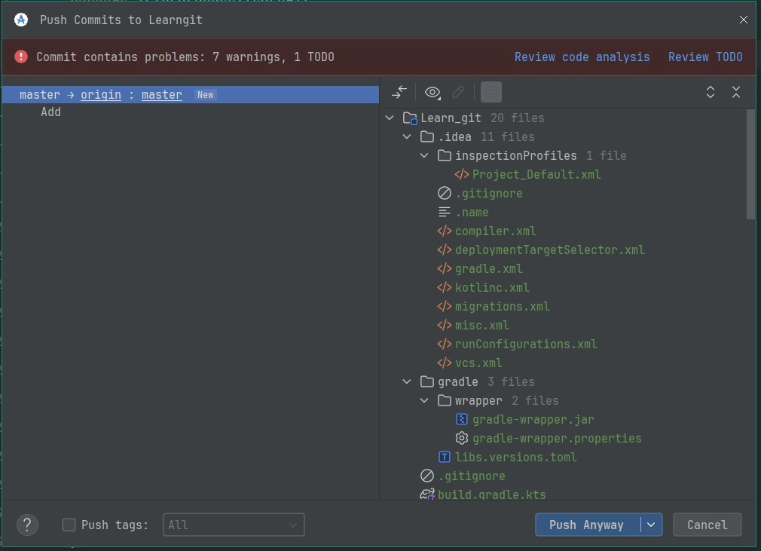Screen dimensions: 761x551
Task: Click the underlined master target branch link
Action: (161, 95)
